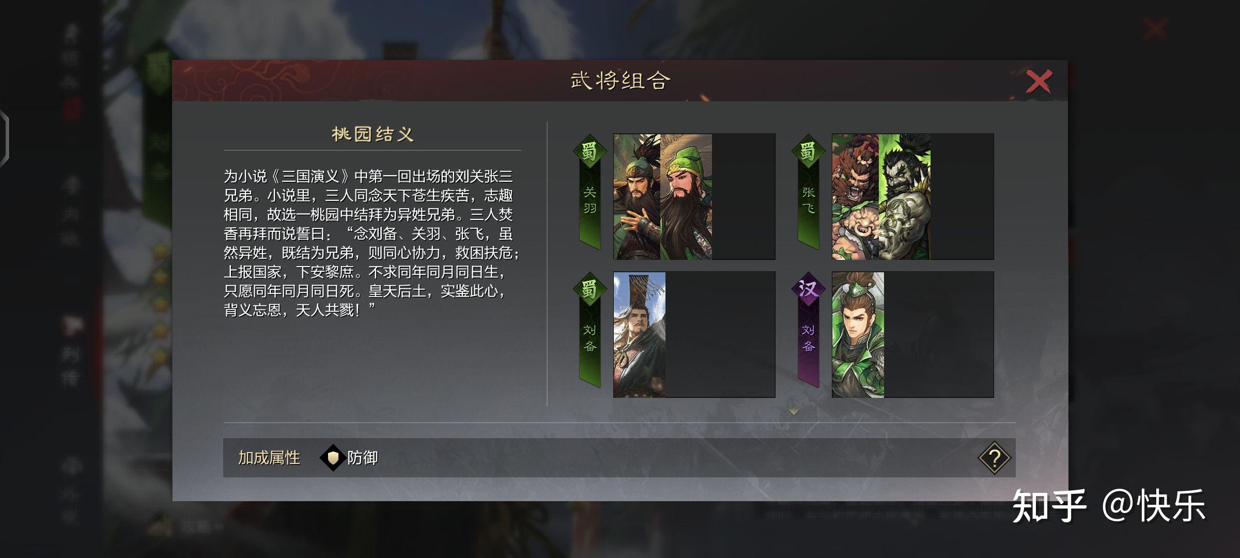Select the green 蜀 刘备 banner
Image resolution: width=1240 pixels, height=558 pixels.
(590, 330)
